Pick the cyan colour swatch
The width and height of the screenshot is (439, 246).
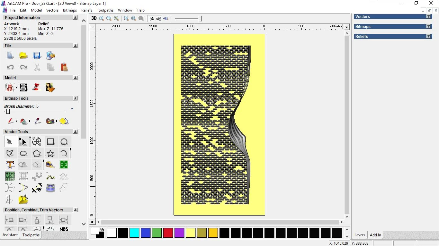[x=134, y=233]
